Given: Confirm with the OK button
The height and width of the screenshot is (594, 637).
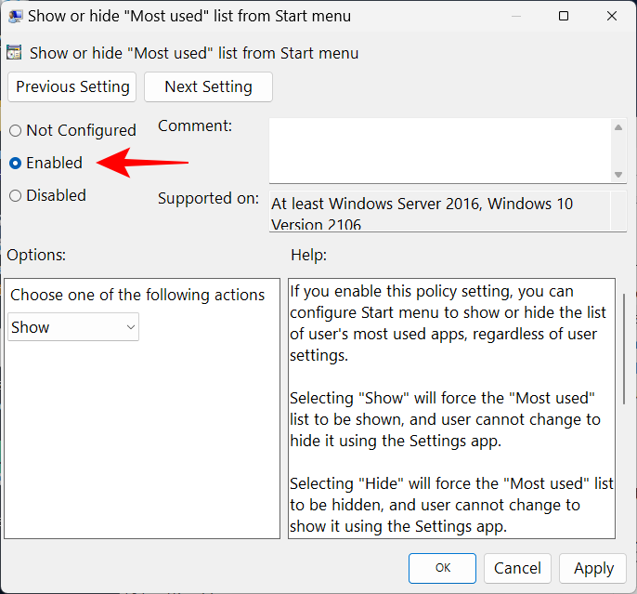Looking at the screenshot, I should pyautogui.click(x=442, y=568).
